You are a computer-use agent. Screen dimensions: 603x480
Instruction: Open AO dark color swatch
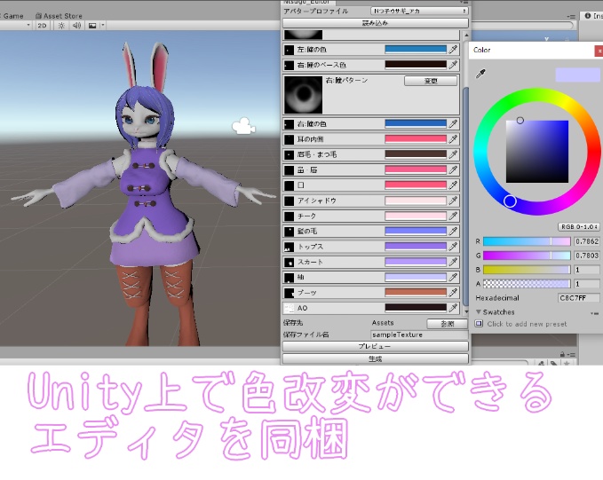point(416,308)
